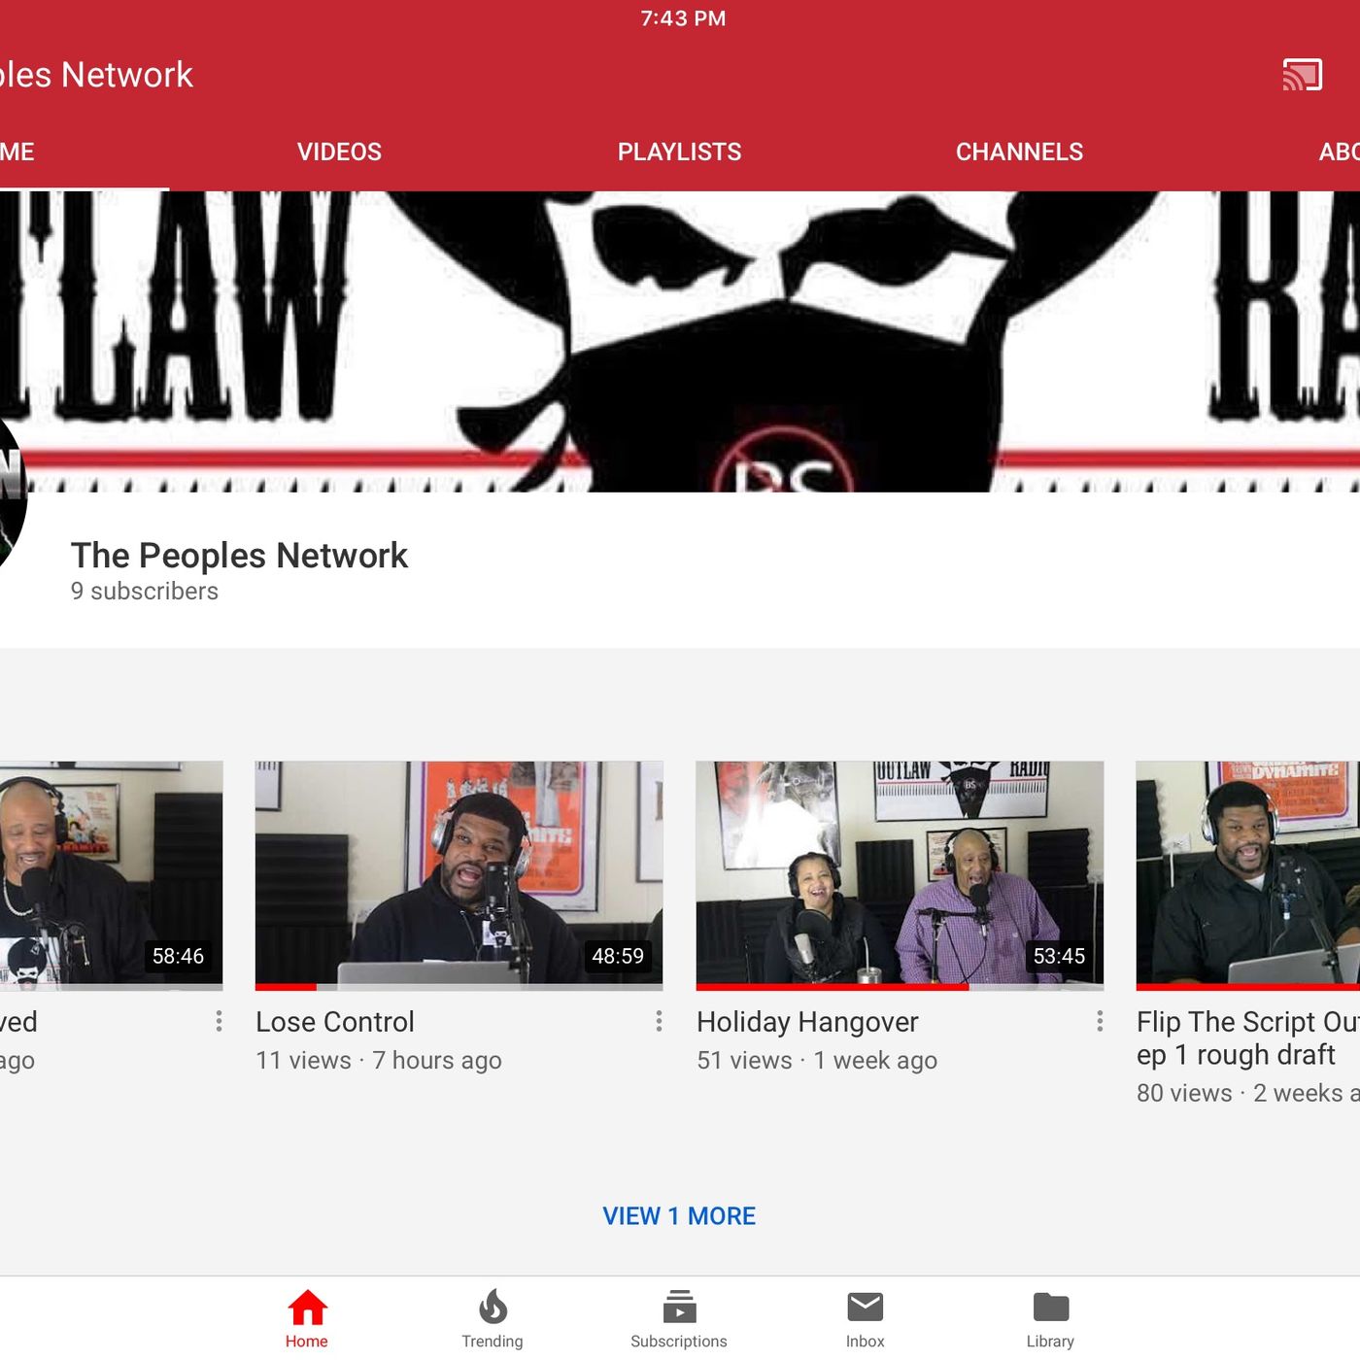This screenshot has width=1360, height=1360.
Task: Switch to the PLAYLISTS tab
Action: (x=679, y=152)
